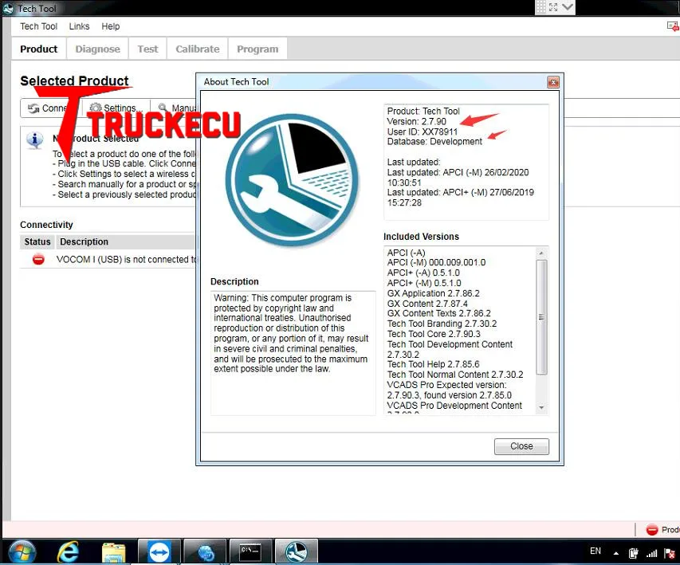This screenshot has width=680, height=565.
Task: Click the 'Version: 2.7.90' text
Action: pos(416,121)
